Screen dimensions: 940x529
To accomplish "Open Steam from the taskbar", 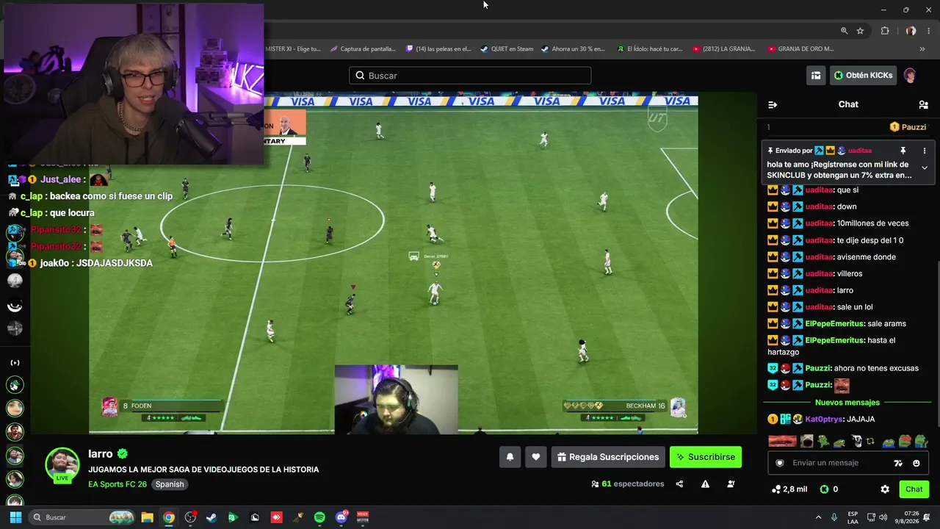I will click(211, 517).
